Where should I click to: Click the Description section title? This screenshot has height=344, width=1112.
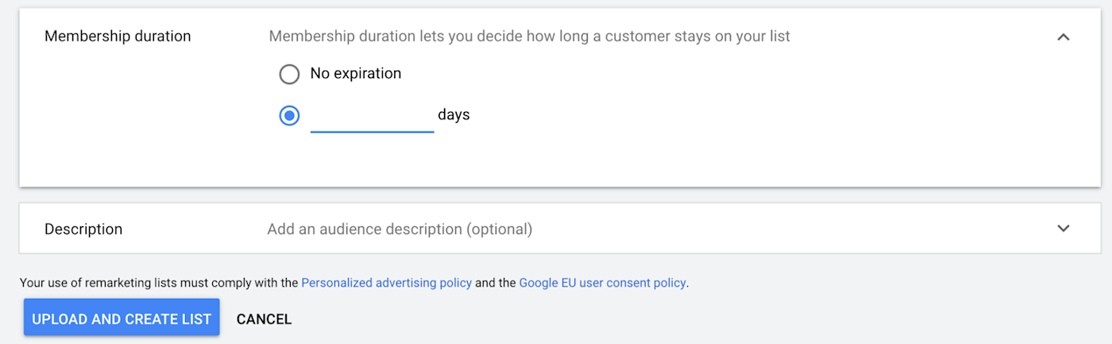click(83, 230)
